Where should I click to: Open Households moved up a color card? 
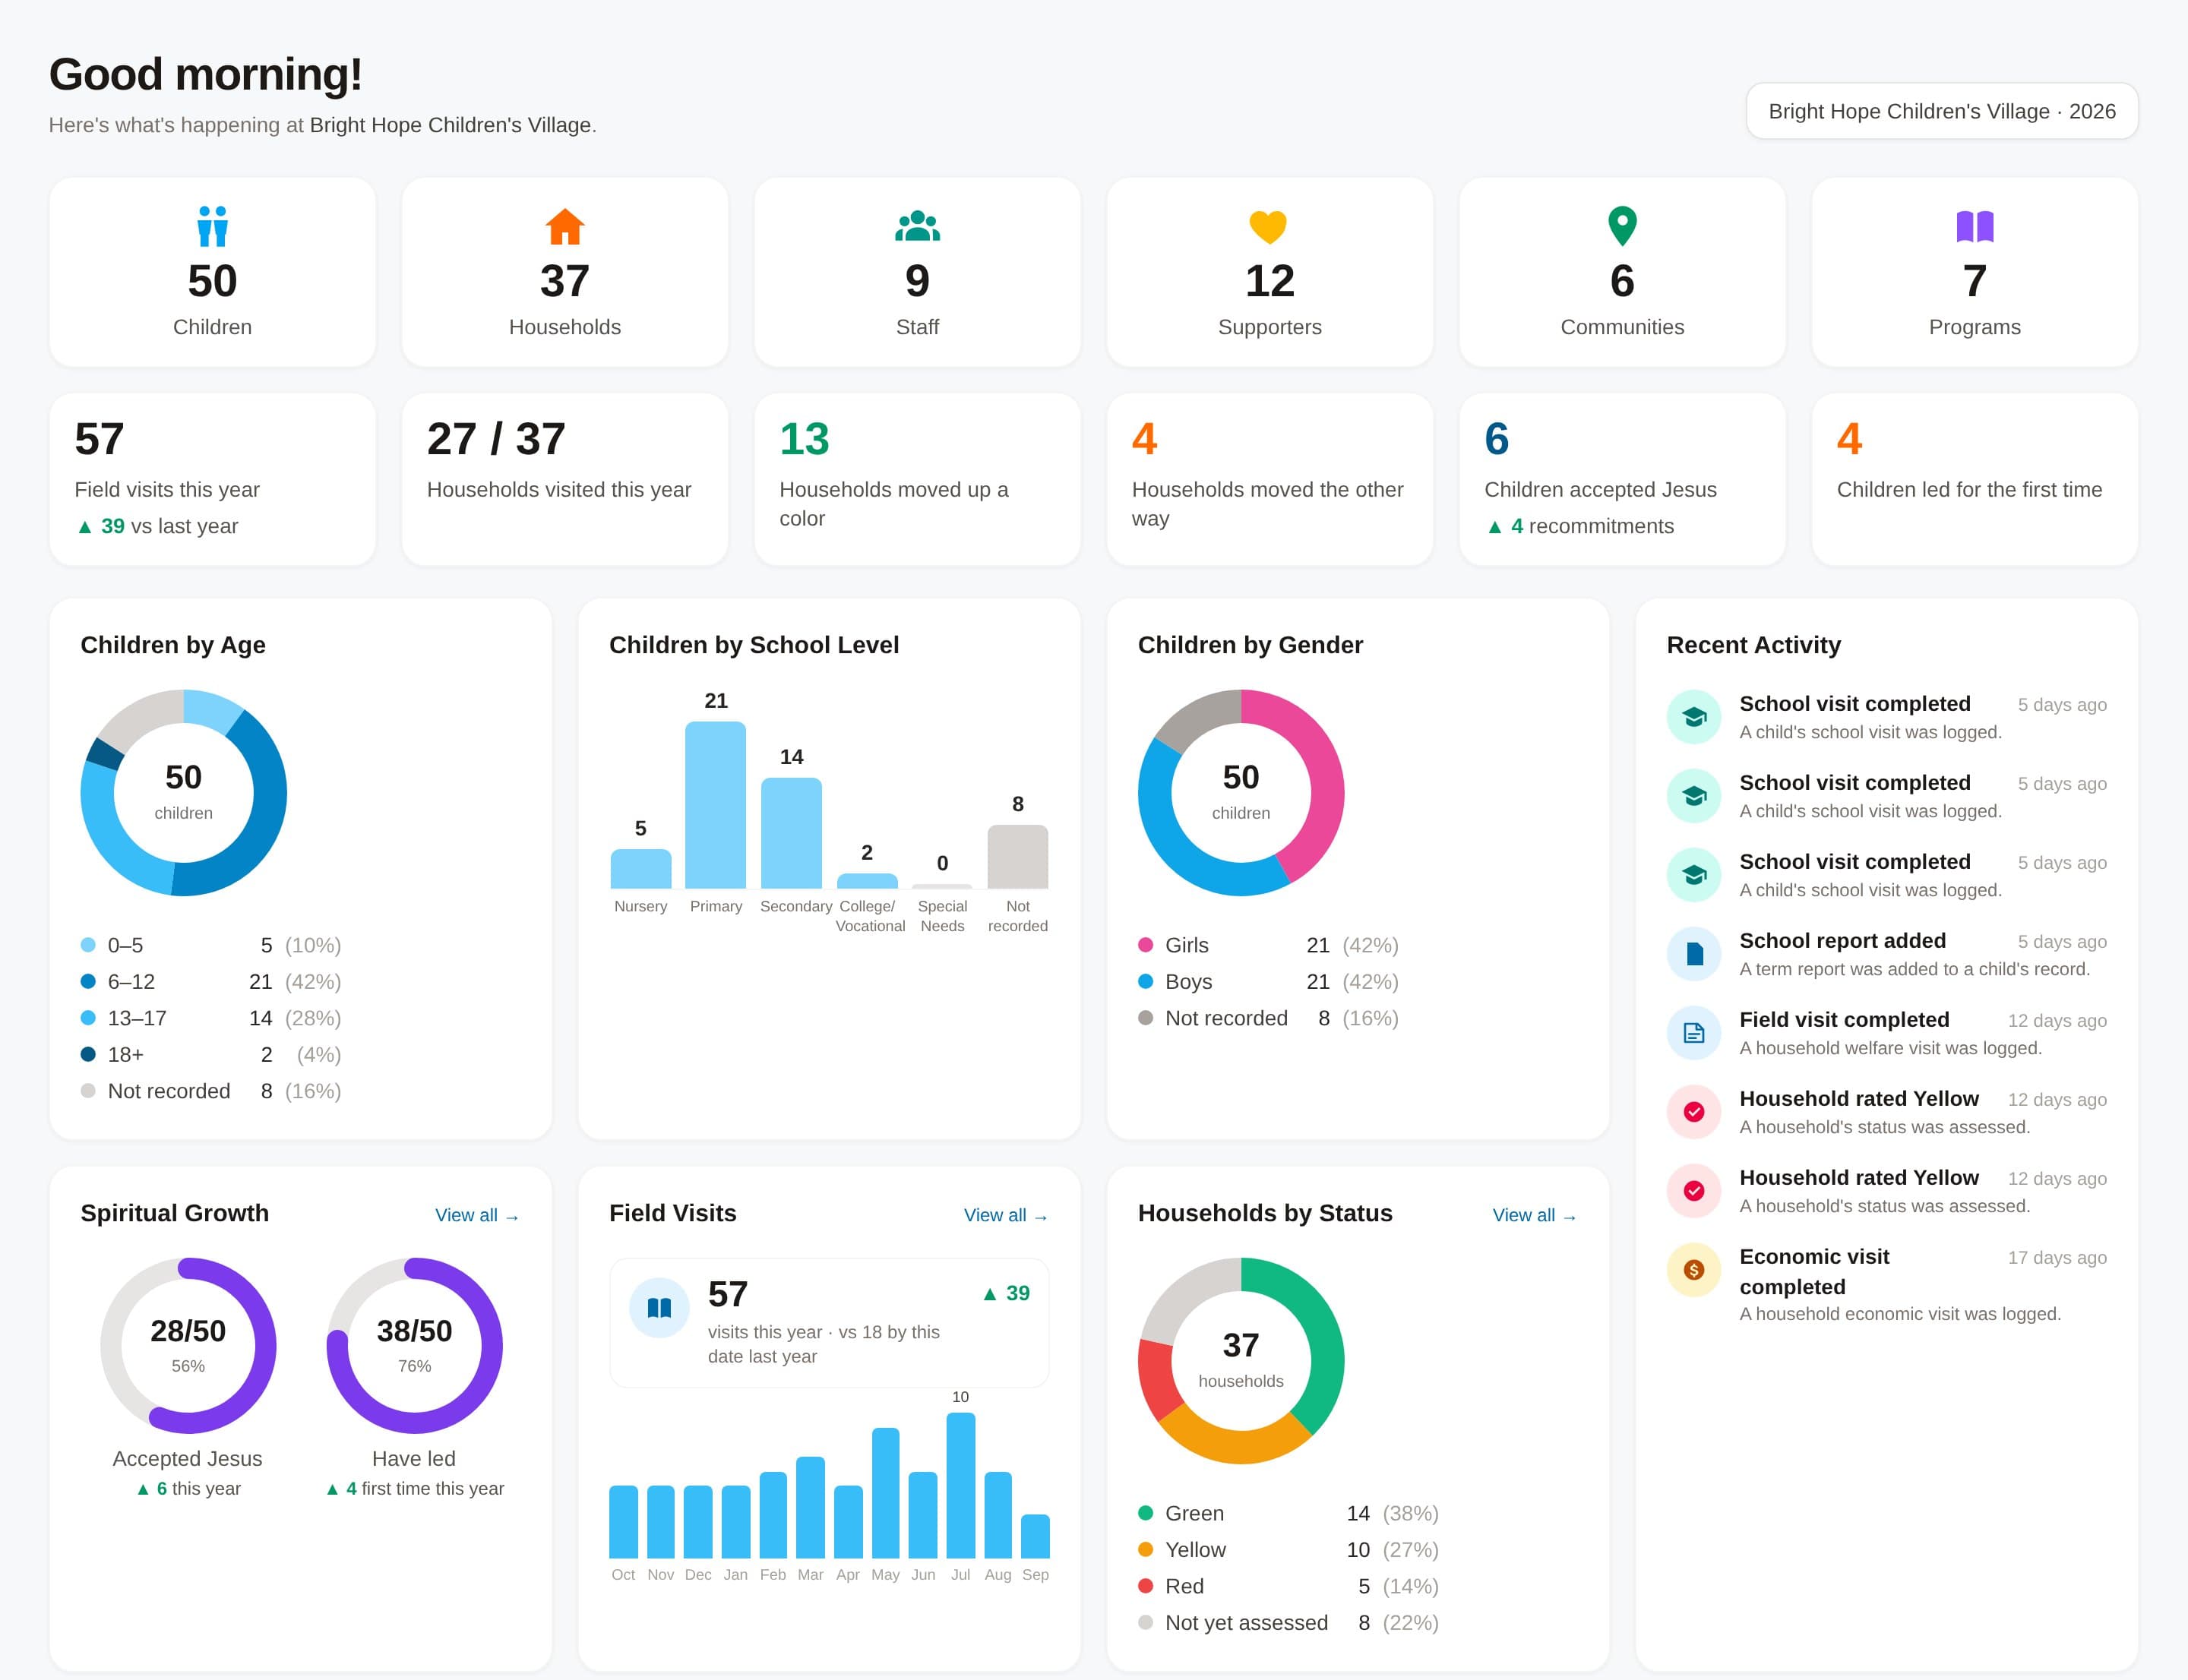coord(918,479)
